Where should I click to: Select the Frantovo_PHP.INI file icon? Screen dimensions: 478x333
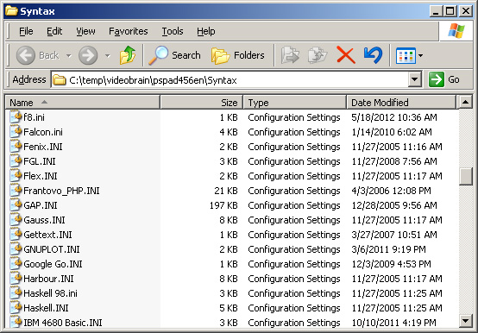click(x=16, y=191)
